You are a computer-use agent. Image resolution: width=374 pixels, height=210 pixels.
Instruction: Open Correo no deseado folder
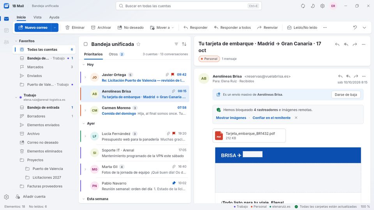(x=44, y=142)
